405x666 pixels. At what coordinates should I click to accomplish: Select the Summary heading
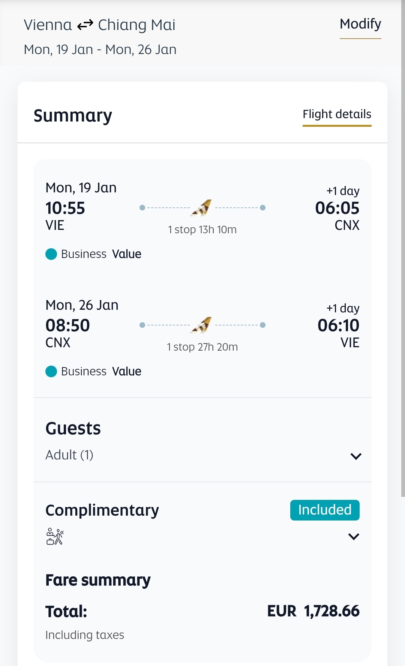[x=73, y=115]
